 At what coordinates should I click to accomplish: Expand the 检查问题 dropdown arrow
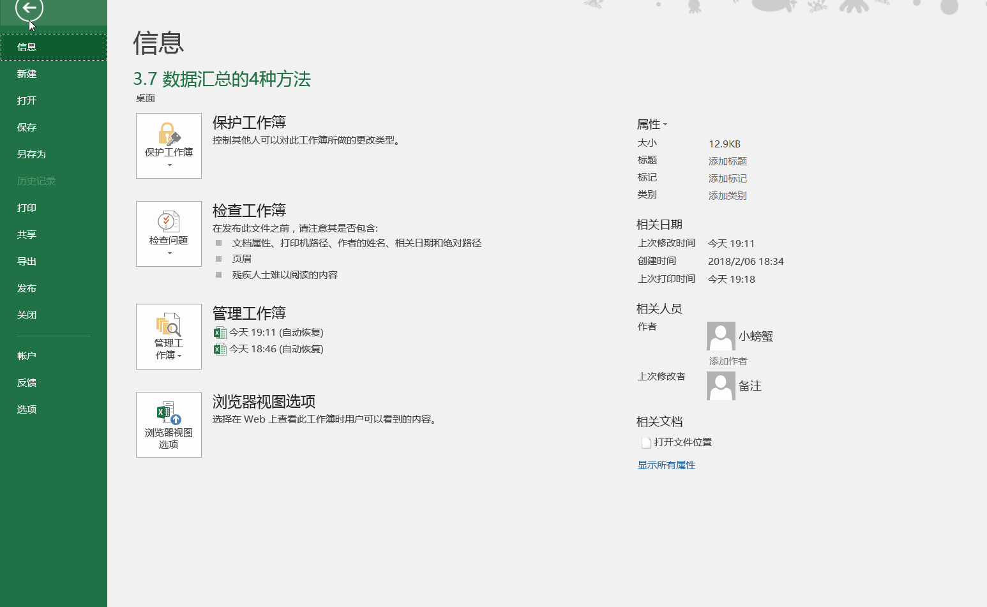169,253
